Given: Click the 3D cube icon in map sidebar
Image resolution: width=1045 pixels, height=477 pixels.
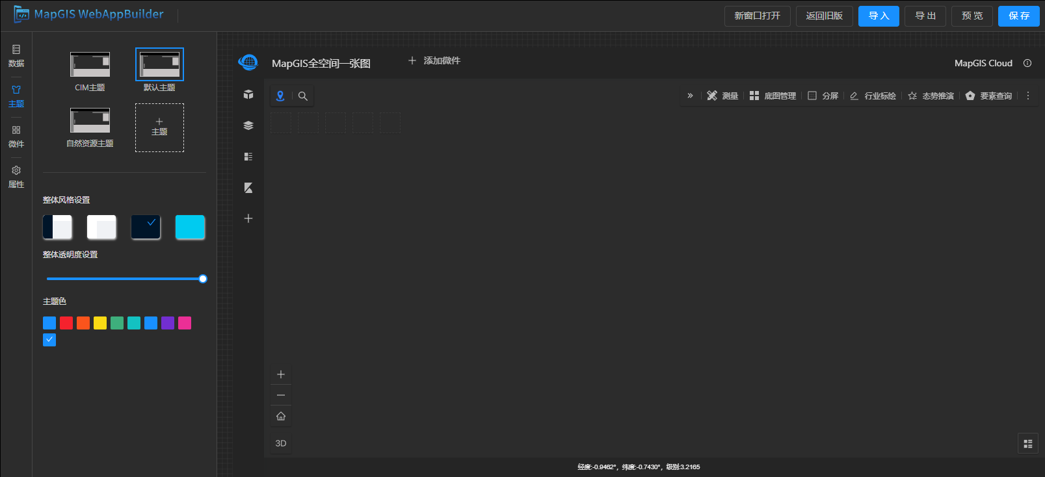Looking at the screenshot, I should pyautogui.click(x=248, y=94).
